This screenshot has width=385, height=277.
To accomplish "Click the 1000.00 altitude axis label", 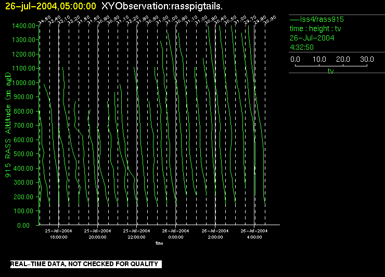I will 23,82.
